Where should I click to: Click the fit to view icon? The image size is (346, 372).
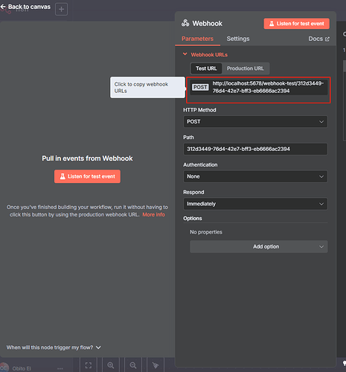89,365
